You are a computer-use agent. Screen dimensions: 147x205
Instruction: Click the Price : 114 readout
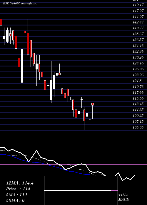[18, 189]
